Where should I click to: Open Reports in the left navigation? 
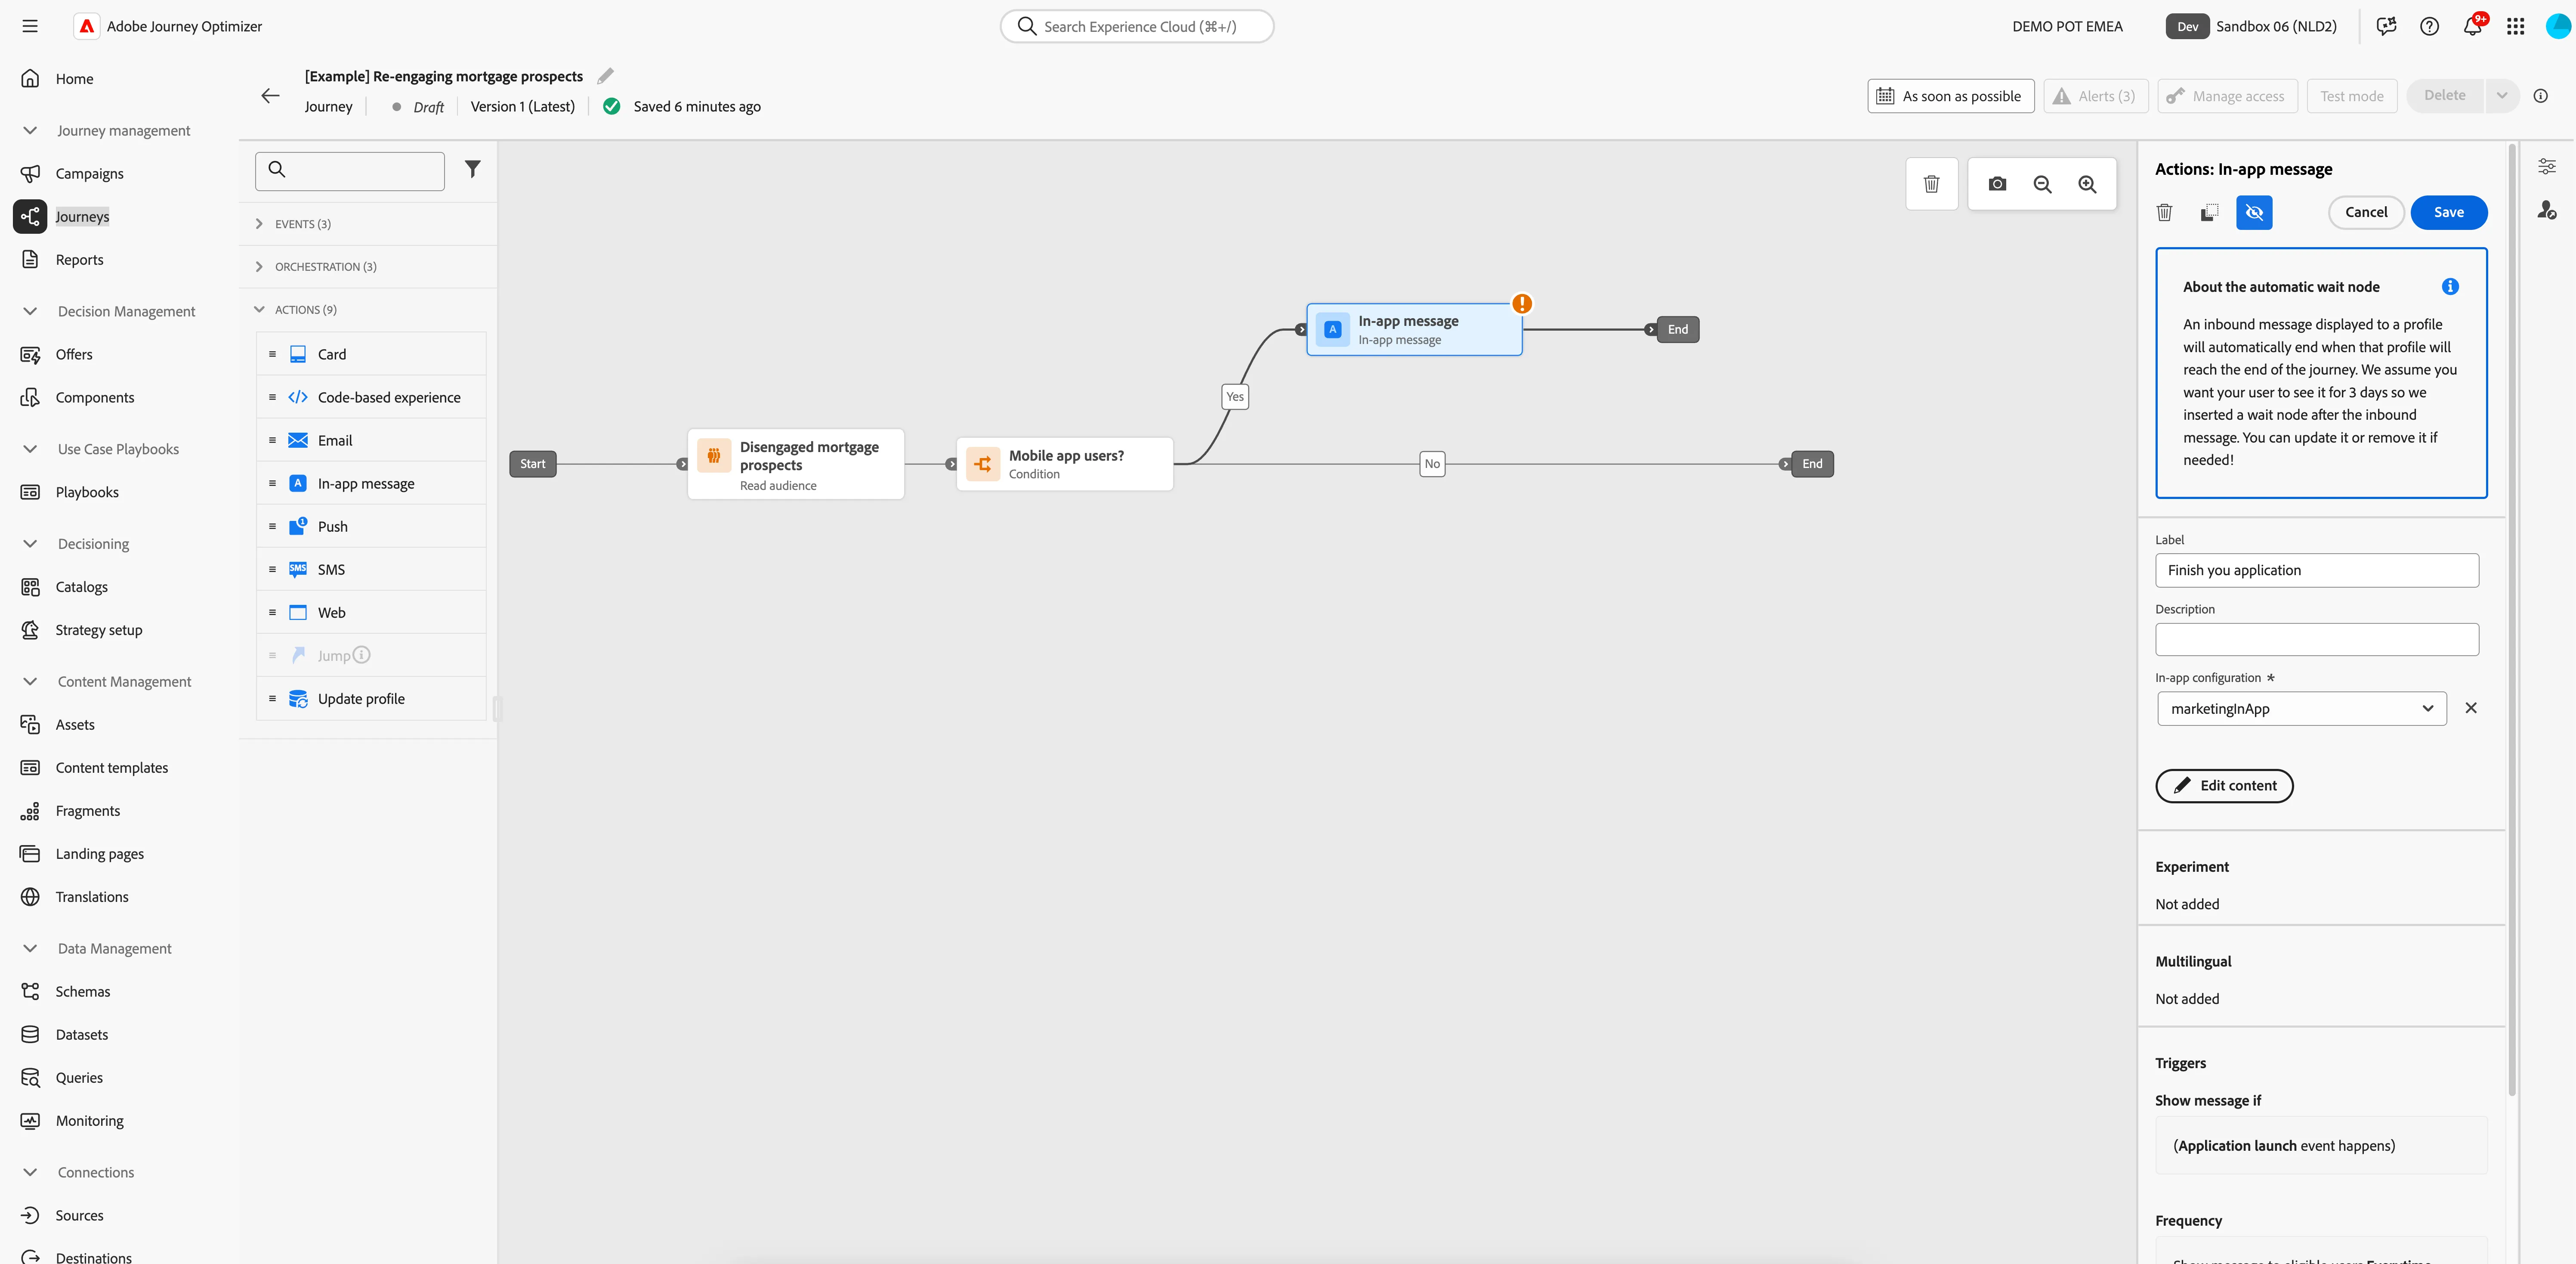[80, 260]
